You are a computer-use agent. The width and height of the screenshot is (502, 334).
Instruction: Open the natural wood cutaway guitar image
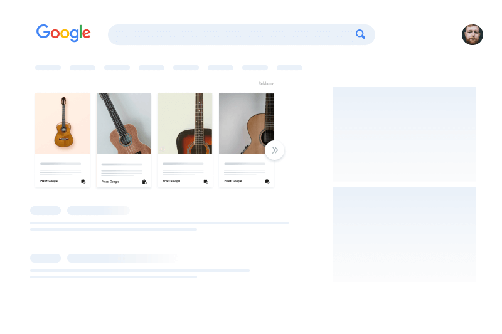(246, 123)
